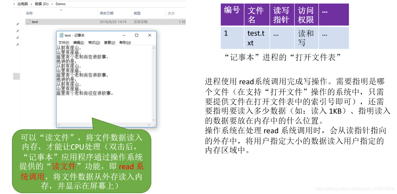Click the Notepad icon in the title bar
The width and height of the screenshot is (397, 194).
click(x=61, y=35)
